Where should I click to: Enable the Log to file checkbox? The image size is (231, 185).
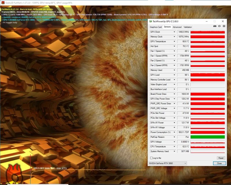point(151,158)
